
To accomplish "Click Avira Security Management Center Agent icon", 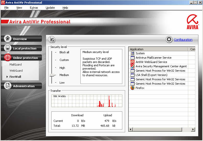I will [x=133, y=66].
